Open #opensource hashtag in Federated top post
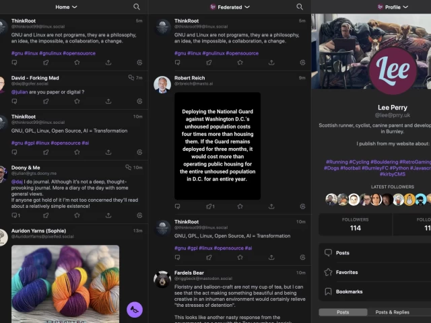The height and width of the screenshot is (323, 431). coord(242,53)
